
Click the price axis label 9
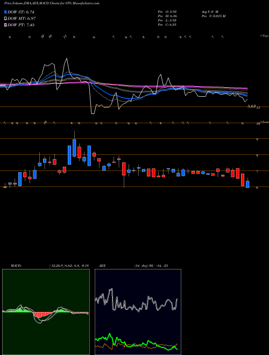[x=257, y=140]
